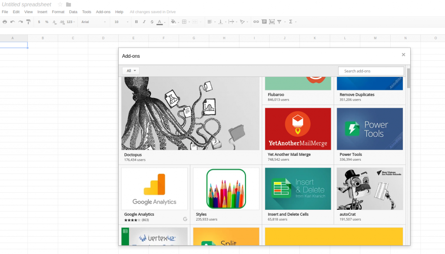This screenshot has width=445, height=254.
Task: Click the Insert comment icon
Action: [264, 22]
